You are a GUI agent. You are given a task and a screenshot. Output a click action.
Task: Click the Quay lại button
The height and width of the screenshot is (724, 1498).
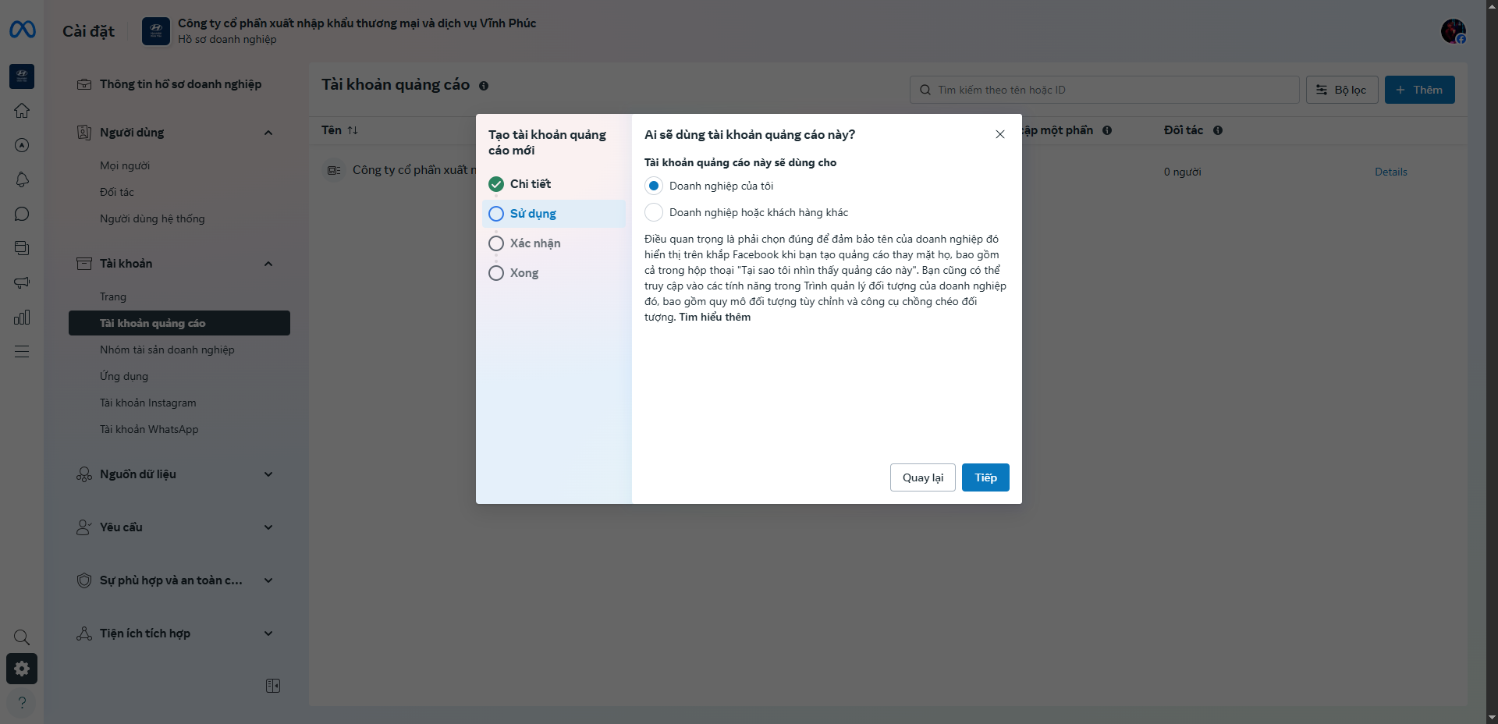click(922, 477)
